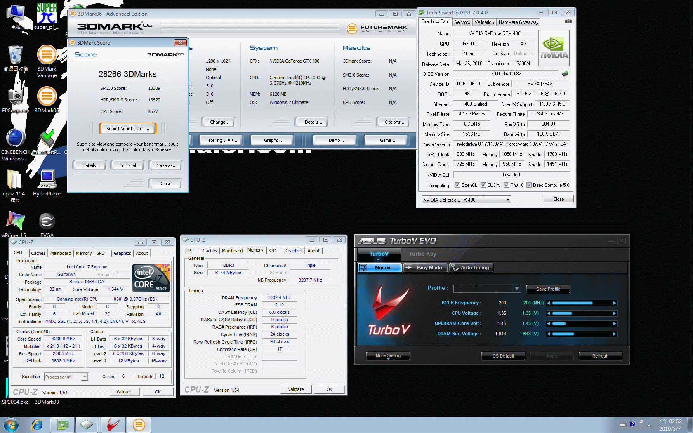The image size is (693, 433).
Task: Click the CPU Voltage slider bar
Action: [x=582, y=313]
